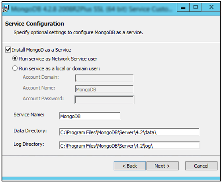Cancel the MongoDB installation
Viewport: 223px width, 183px height.
click(201, 166)
